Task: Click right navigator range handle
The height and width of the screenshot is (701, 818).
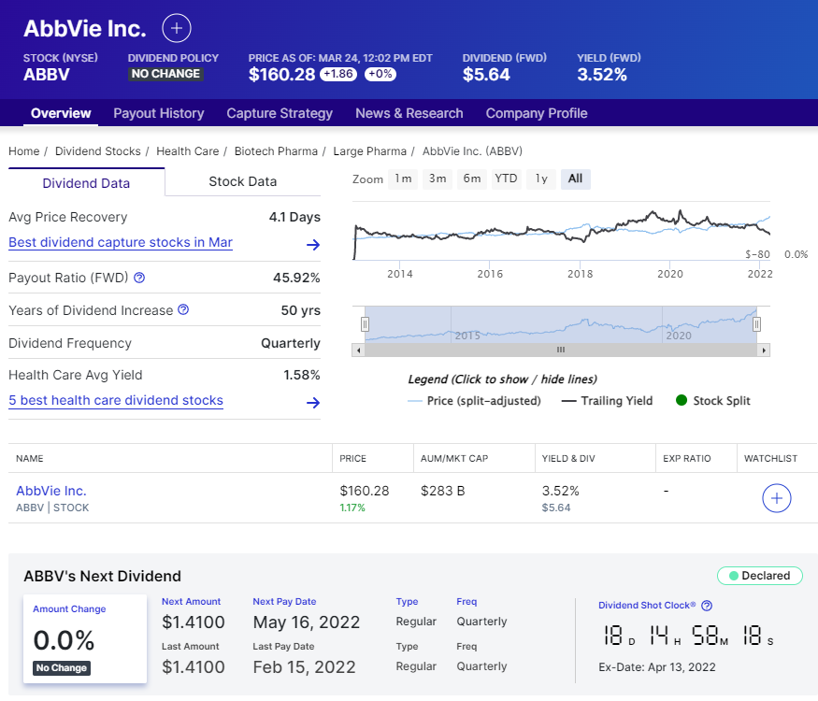Action: (756, 324)
